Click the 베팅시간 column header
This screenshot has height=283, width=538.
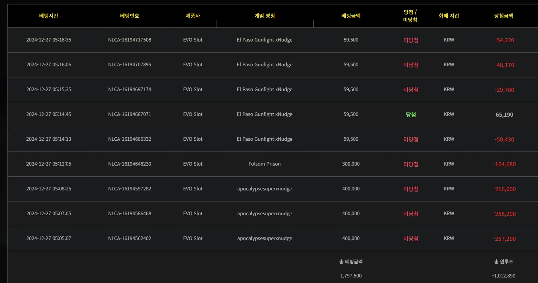pos(49,16)
